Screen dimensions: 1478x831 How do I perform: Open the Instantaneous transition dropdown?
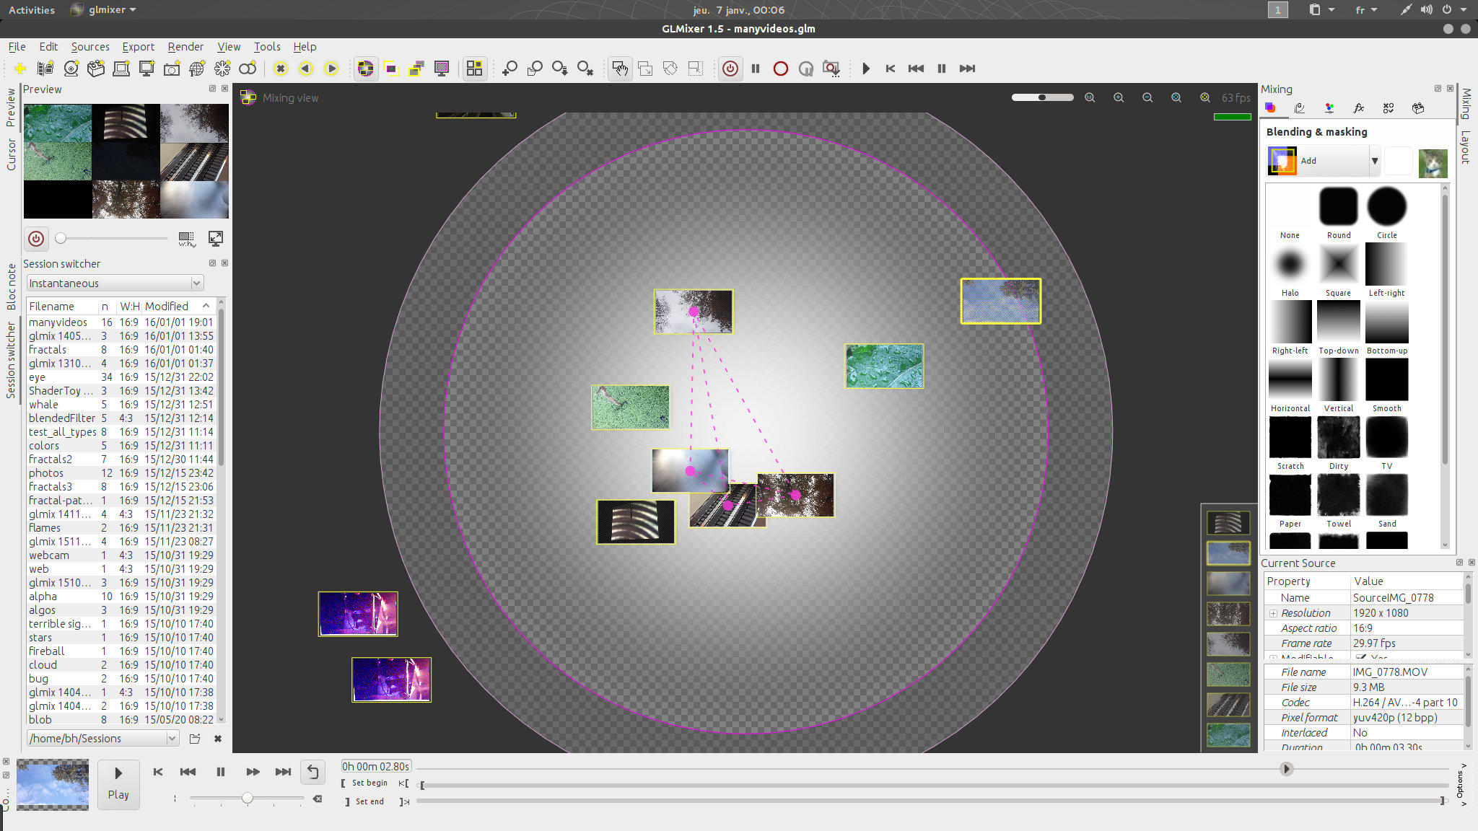pos(115,283)
